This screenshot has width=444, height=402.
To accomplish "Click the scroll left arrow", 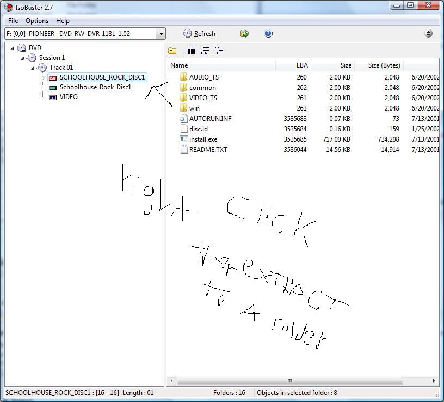I will [171, 381].
